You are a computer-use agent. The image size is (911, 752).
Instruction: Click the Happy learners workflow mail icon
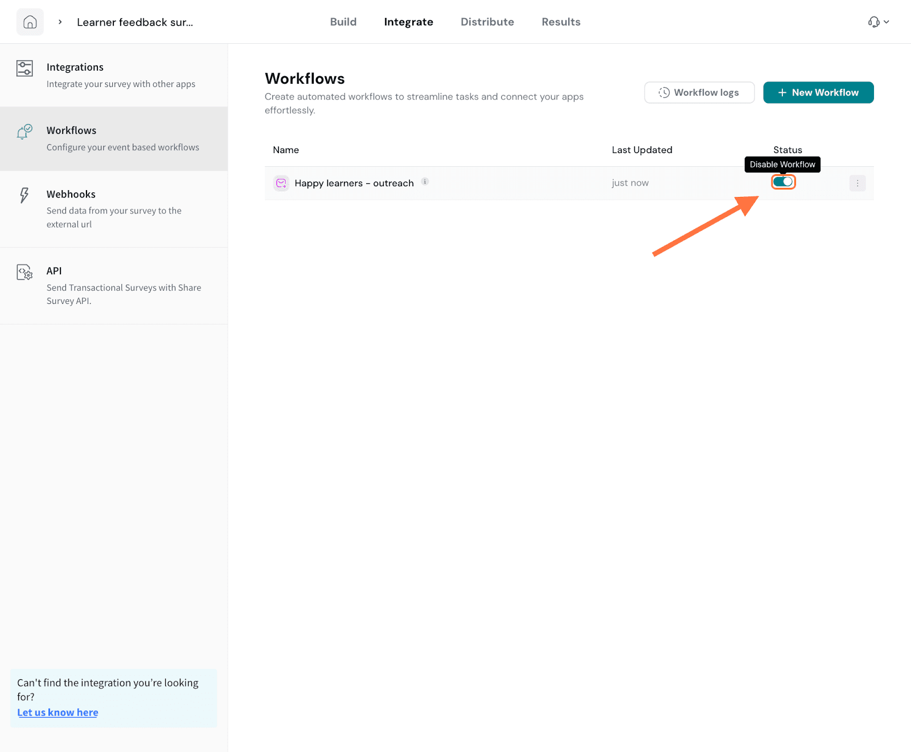click(281, 183)
